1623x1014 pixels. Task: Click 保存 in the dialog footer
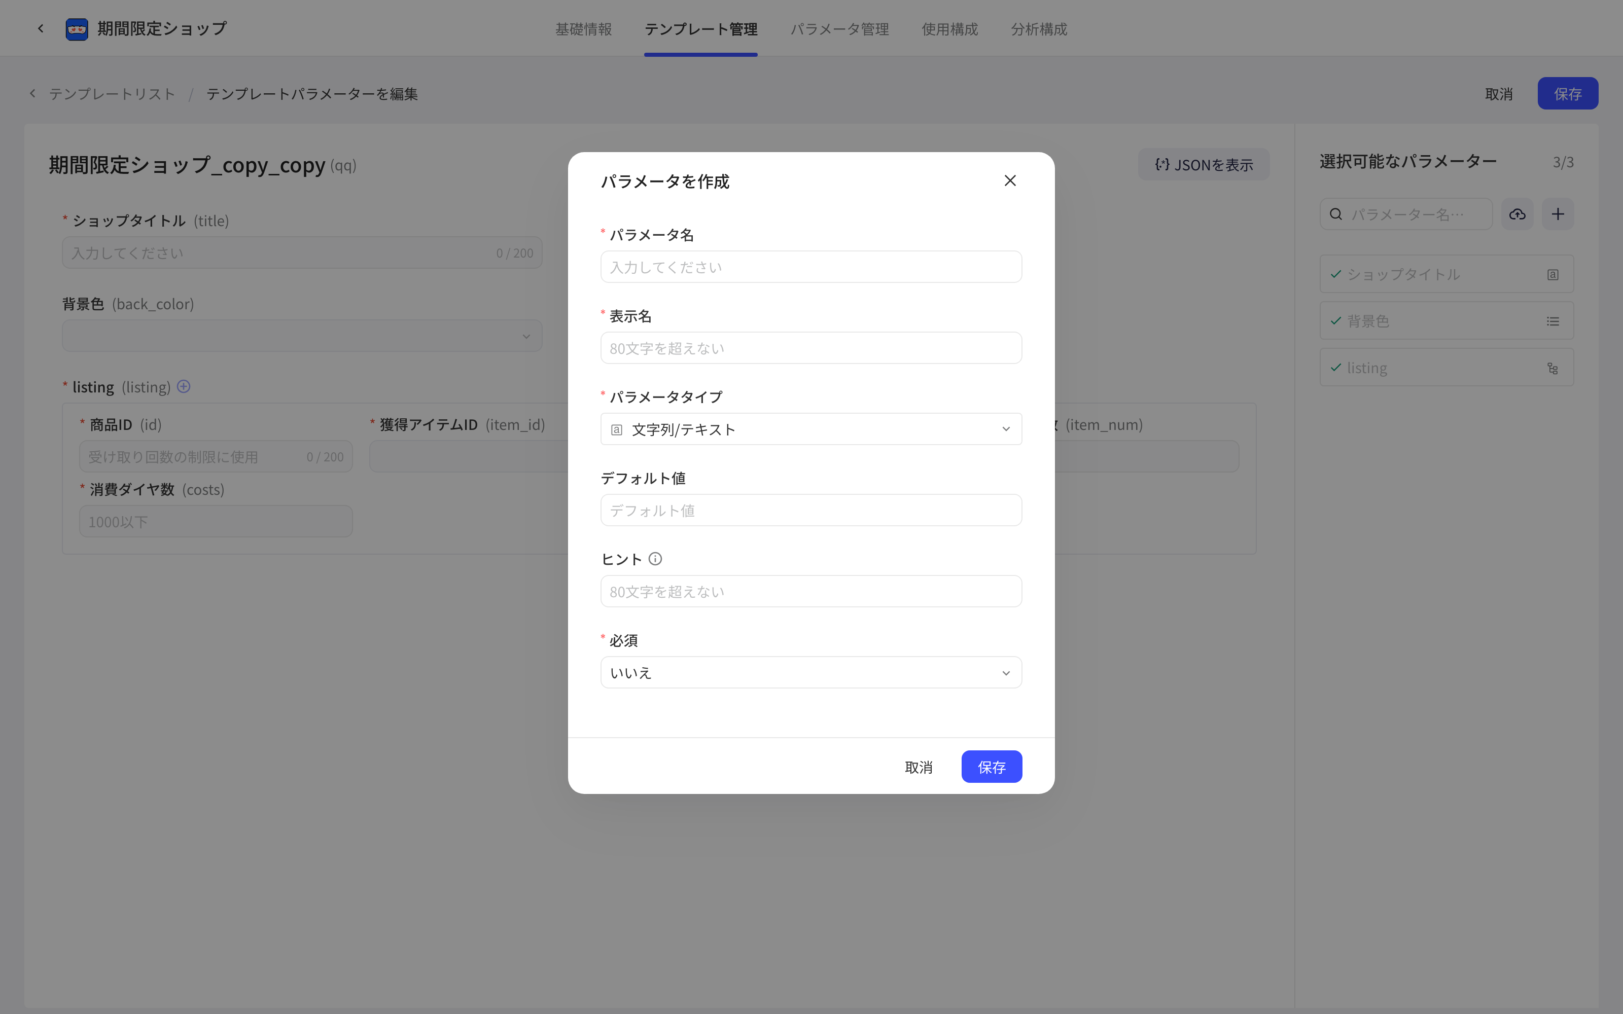pyautogui.click(x=991, y=767)
